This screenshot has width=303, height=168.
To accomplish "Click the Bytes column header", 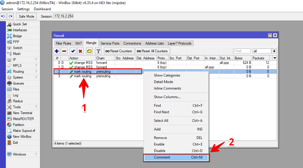I will [243, 58].
